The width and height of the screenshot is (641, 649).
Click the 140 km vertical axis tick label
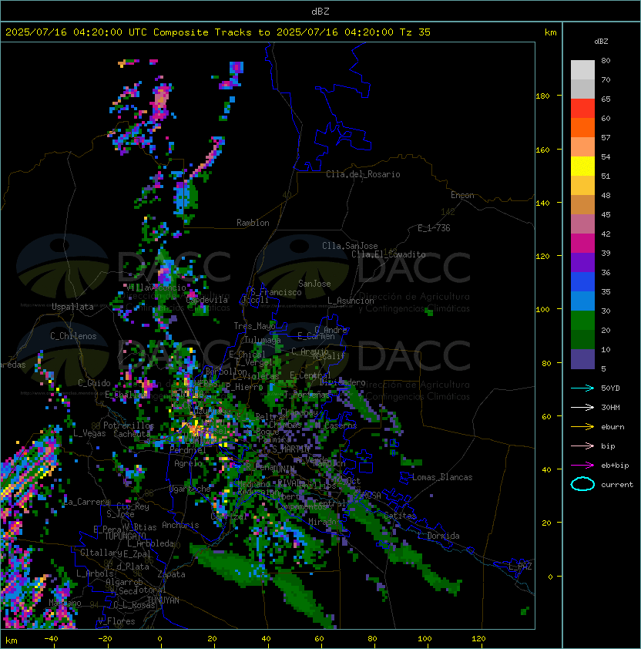pyautogui.click(x=542, y=203)
